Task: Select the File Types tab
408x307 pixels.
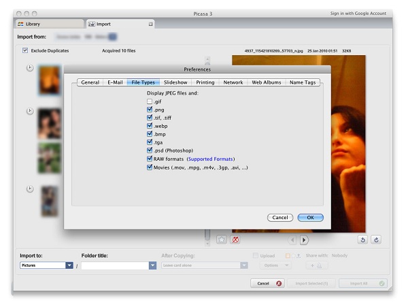Action: pyautogui.click(x=143, y=82)
